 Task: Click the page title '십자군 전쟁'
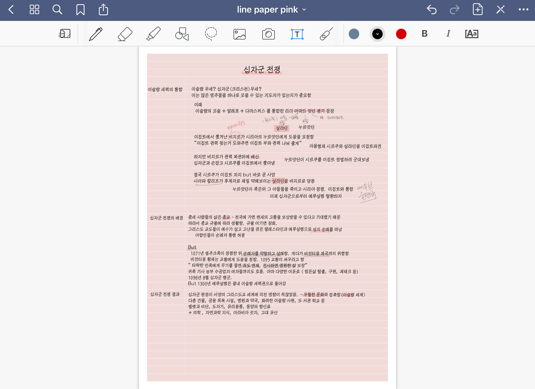262,69
